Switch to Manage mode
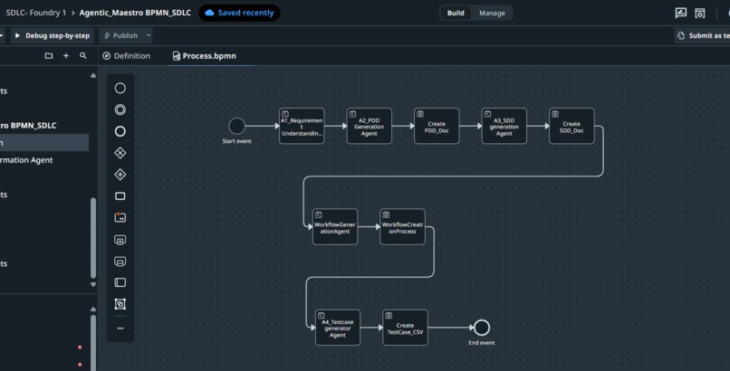The height and width of the screenshot is (371, 730). tap(492, 13)
